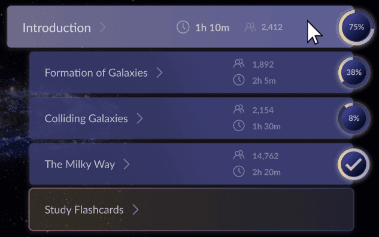The image size is (379, 237).
Task: Click the clock icon beside 2h 5m
Action: (x=239, y=80)
